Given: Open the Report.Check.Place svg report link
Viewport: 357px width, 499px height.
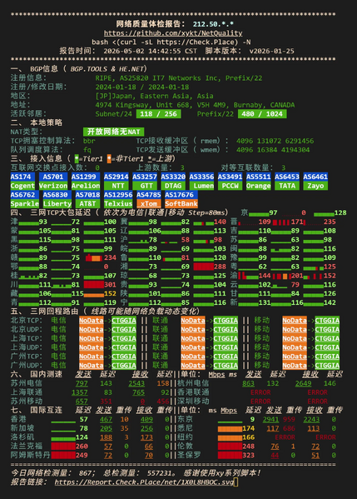Looking at the screenshot, I should coord(144,482).
